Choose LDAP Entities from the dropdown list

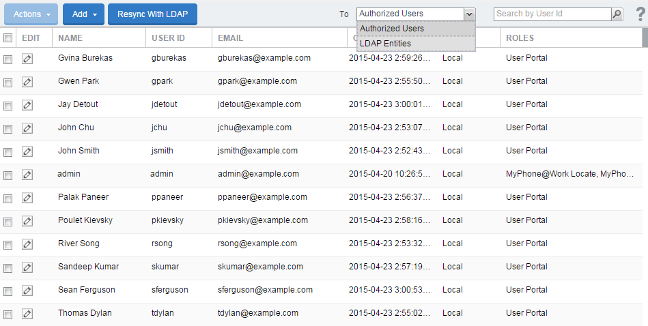tap(416, 44)
